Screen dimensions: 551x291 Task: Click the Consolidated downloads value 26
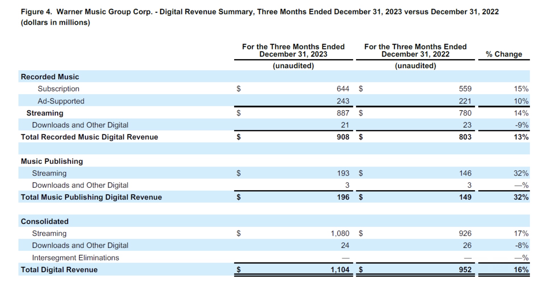click(x=467, y=245)
